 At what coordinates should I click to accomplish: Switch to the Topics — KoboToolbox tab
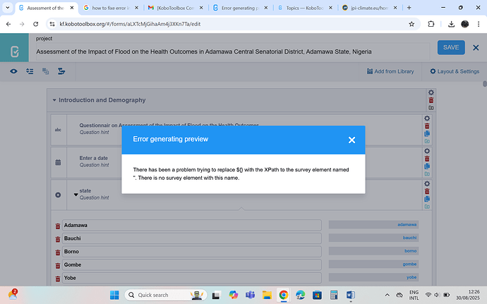(305, 8)
